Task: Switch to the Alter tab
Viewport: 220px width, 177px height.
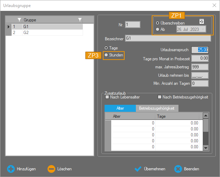Action: [x=120, y=109]
